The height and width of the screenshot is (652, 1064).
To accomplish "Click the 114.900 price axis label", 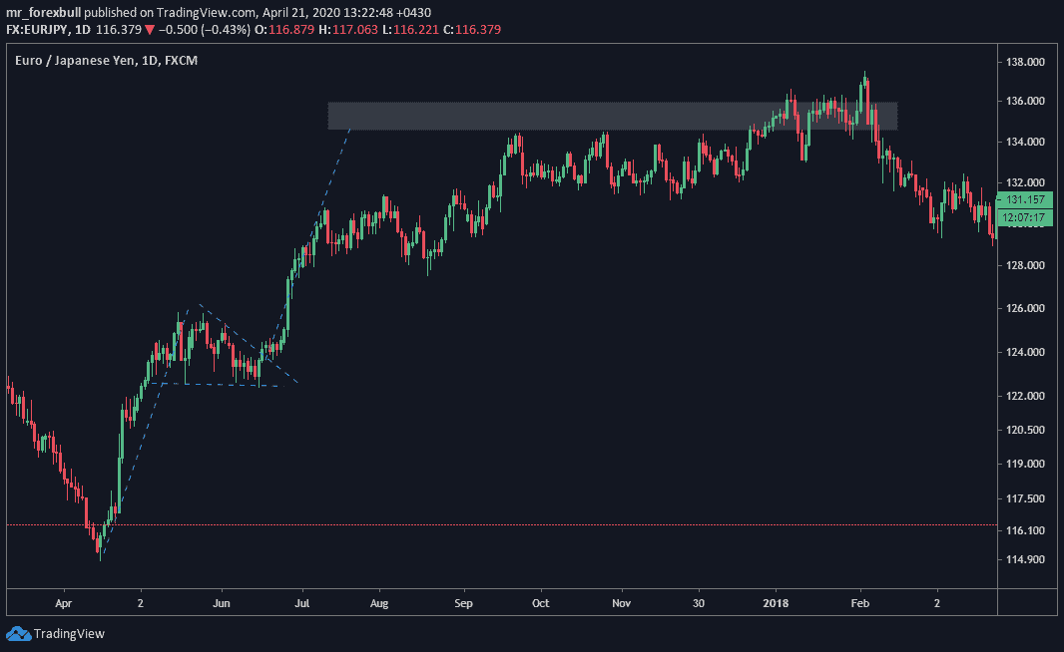I will [x=1024, y=559].
